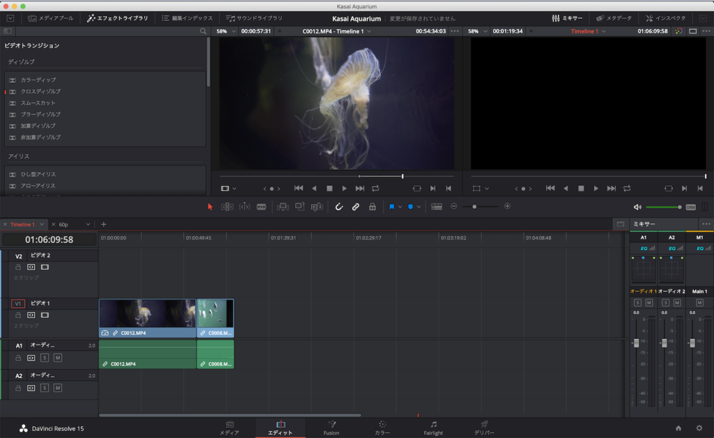This screenshot has height=438, width=714.
Task: Toggle linked selection chain icon
Action: pyautogui.click(x=356, y=206)
